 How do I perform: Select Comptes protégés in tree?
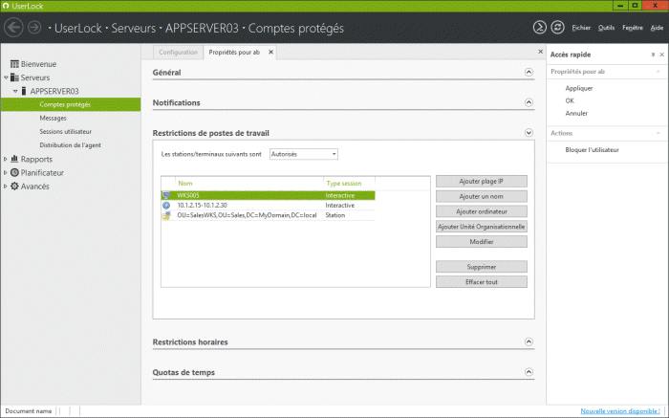pyautogui.click(x=71, y=104)
